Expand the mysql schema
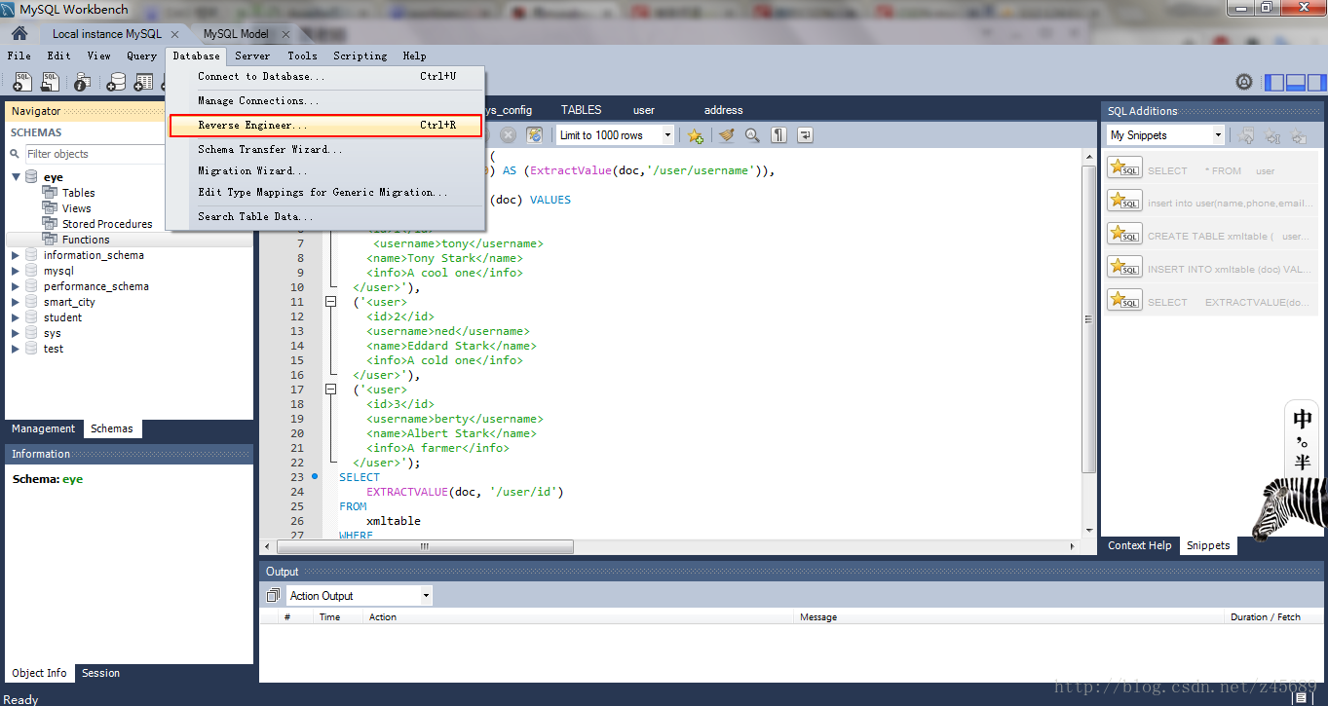This screenshot has width=1328, height=706. (16, 271)
